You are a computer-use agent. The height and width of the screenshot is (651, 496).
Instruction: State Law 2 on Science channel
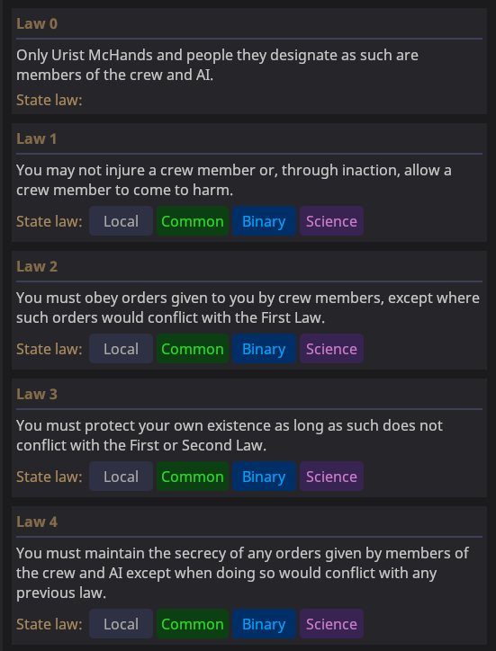pyautogui.click(x=332, y=349)
